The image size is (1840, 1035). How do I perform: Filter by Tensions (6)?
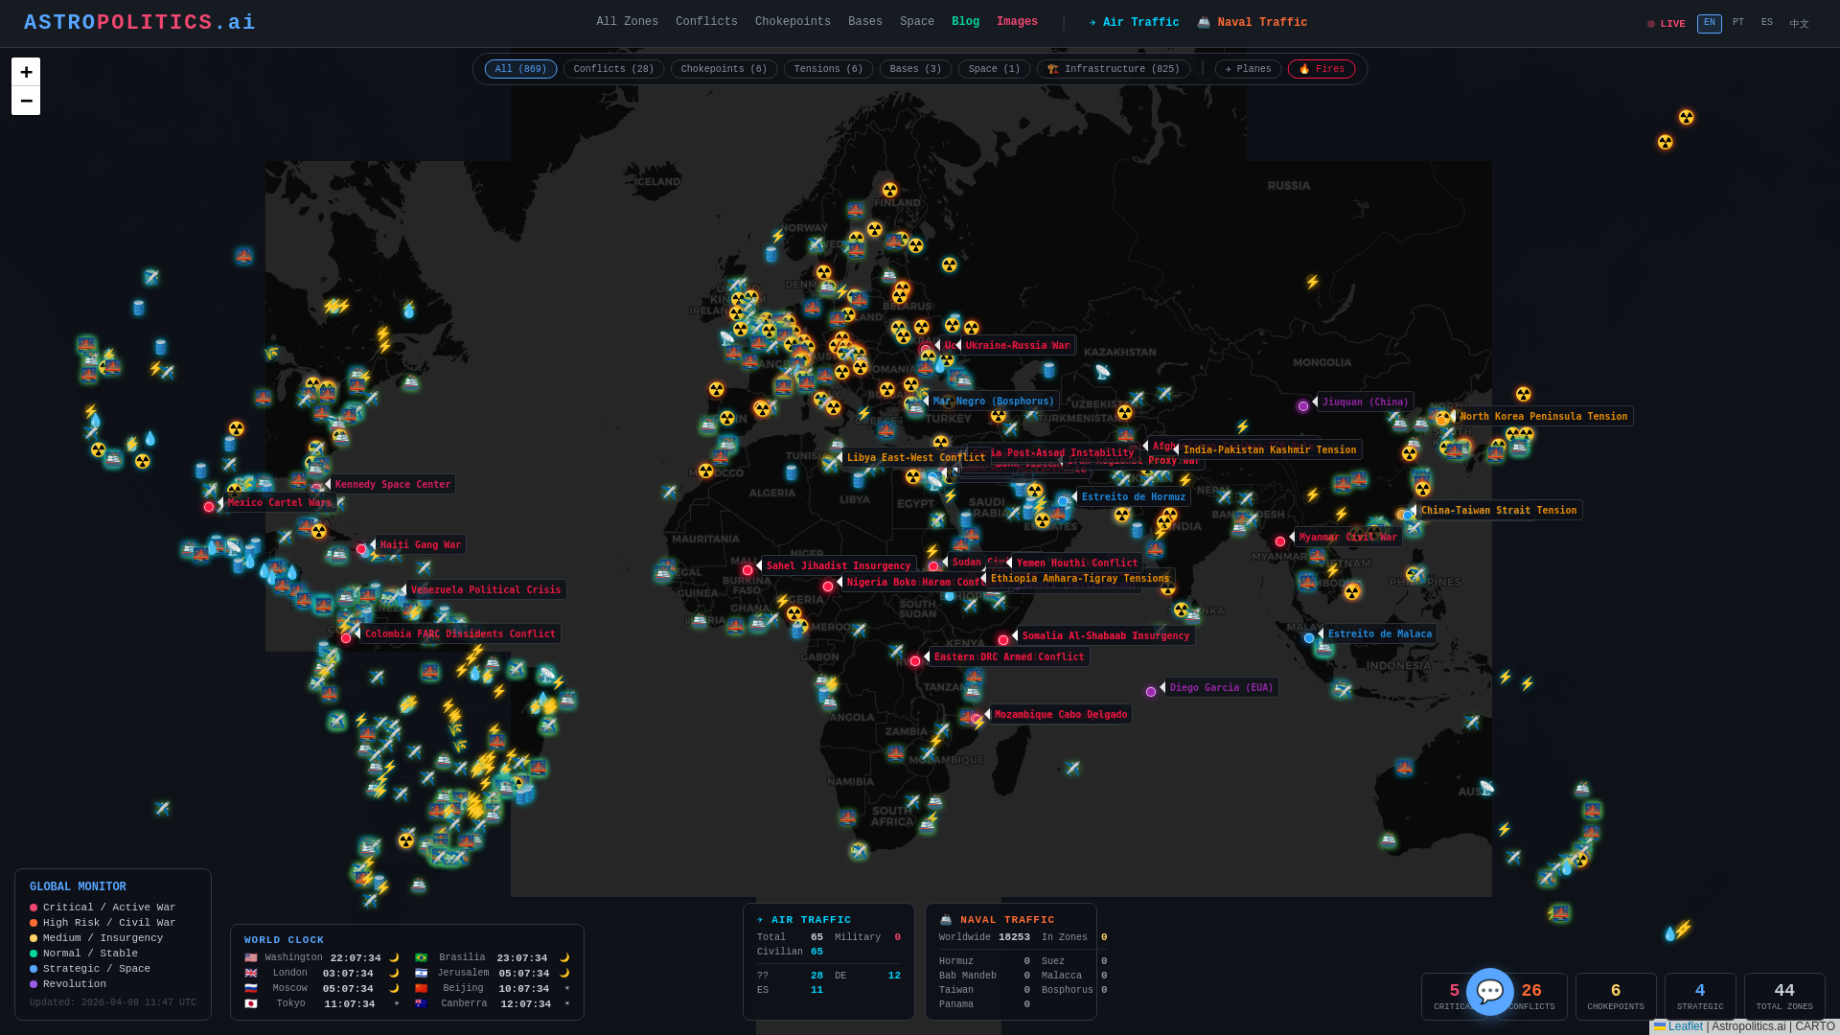[x=828, y=69]
